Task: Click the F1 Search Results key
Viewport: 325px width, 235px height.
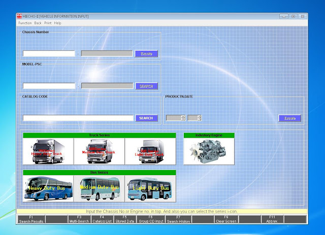Action: coord(31,219)
